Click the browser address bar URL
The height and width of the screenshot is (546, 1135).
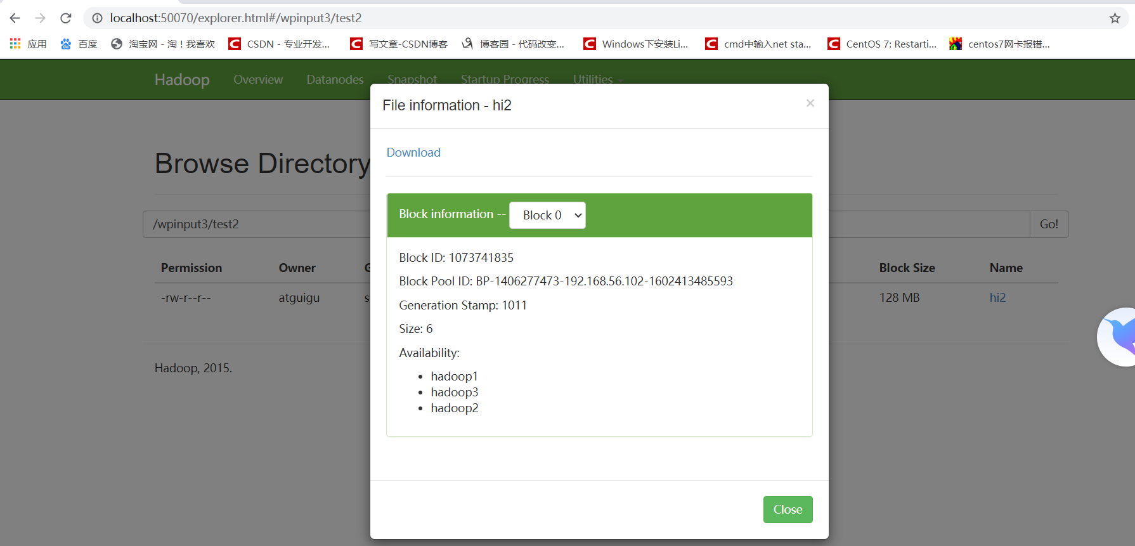236,18
